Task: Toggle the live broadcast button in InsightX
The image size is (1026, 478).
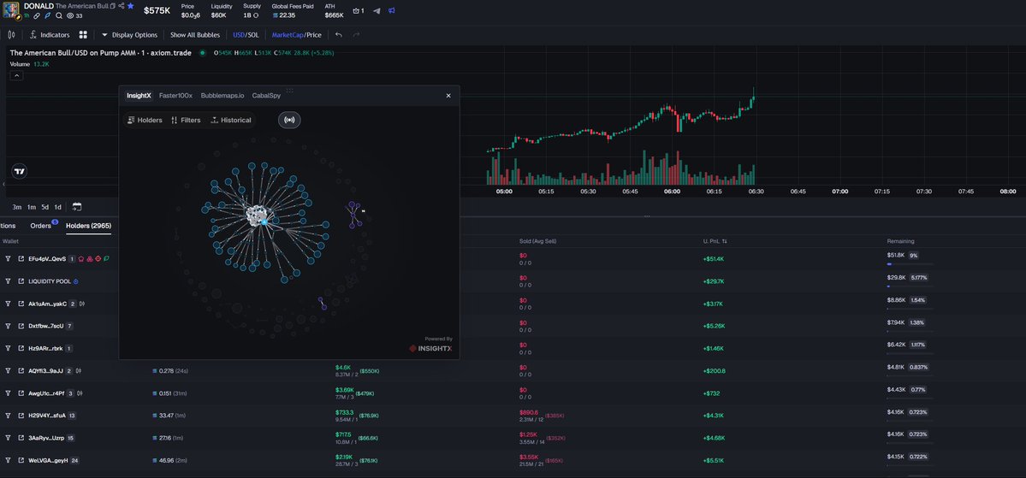Action: (x=289, y=121)
